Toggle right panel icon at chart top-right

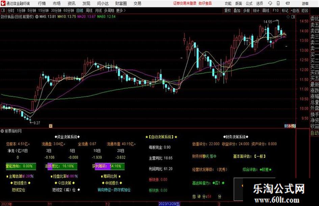click(293, 17)
